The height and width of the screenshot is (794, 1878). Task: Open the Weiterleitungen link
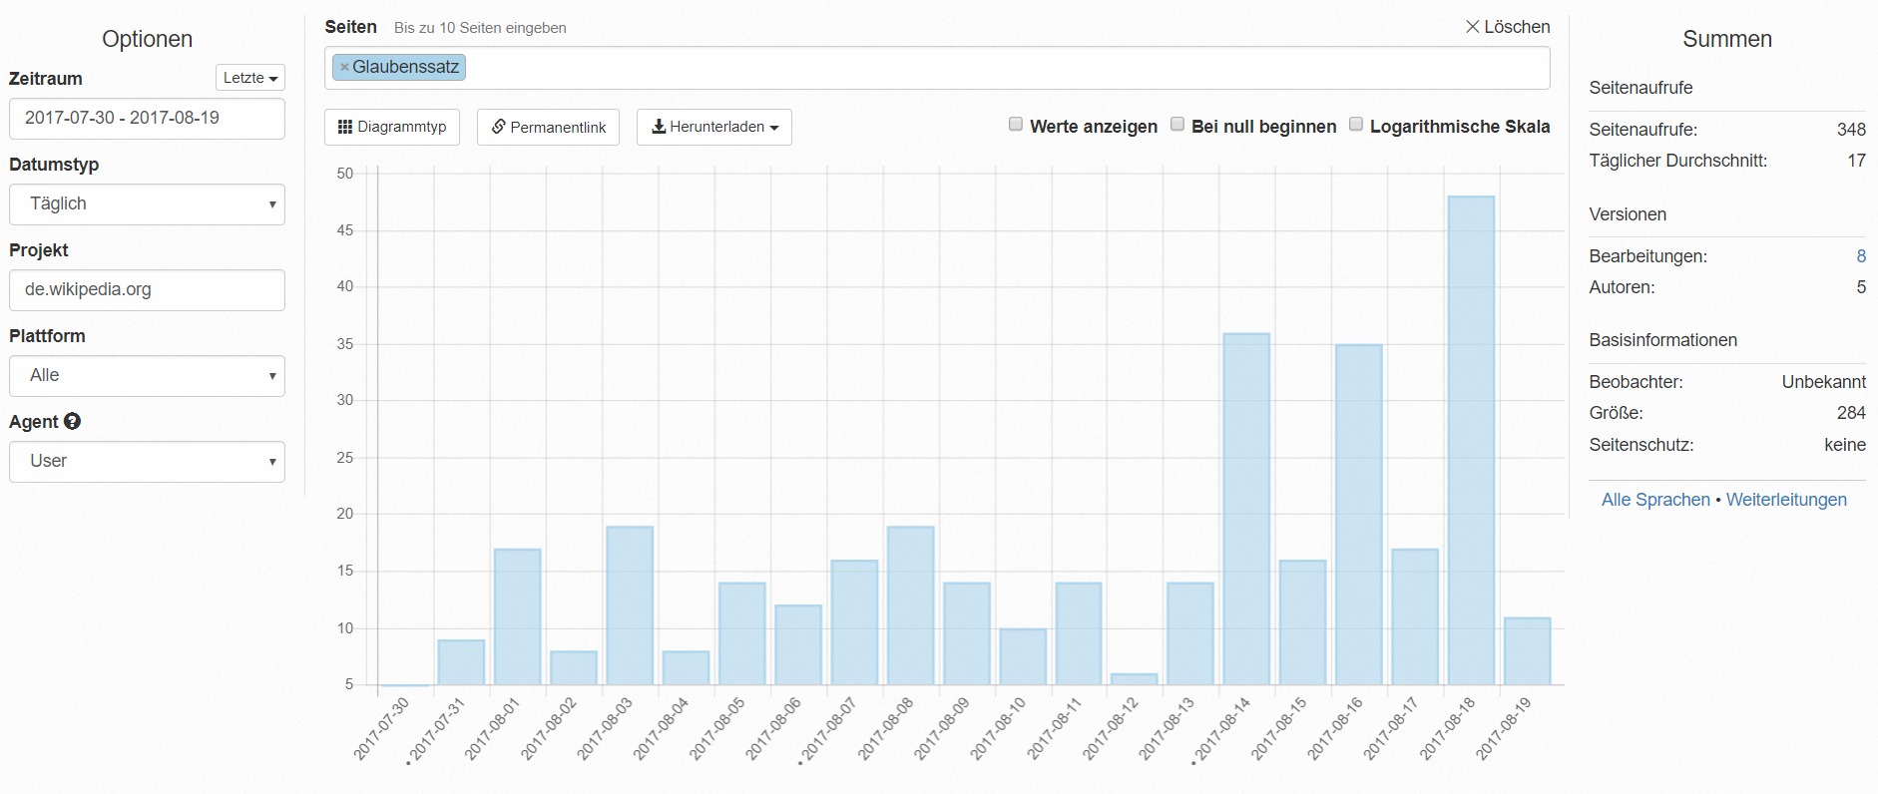1786,500
